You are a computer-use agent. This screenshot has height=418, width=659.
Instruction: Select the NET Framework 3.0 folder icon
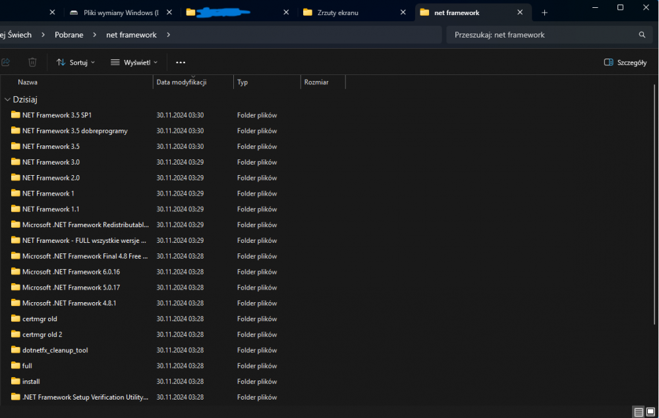click(x=16, y=161)
